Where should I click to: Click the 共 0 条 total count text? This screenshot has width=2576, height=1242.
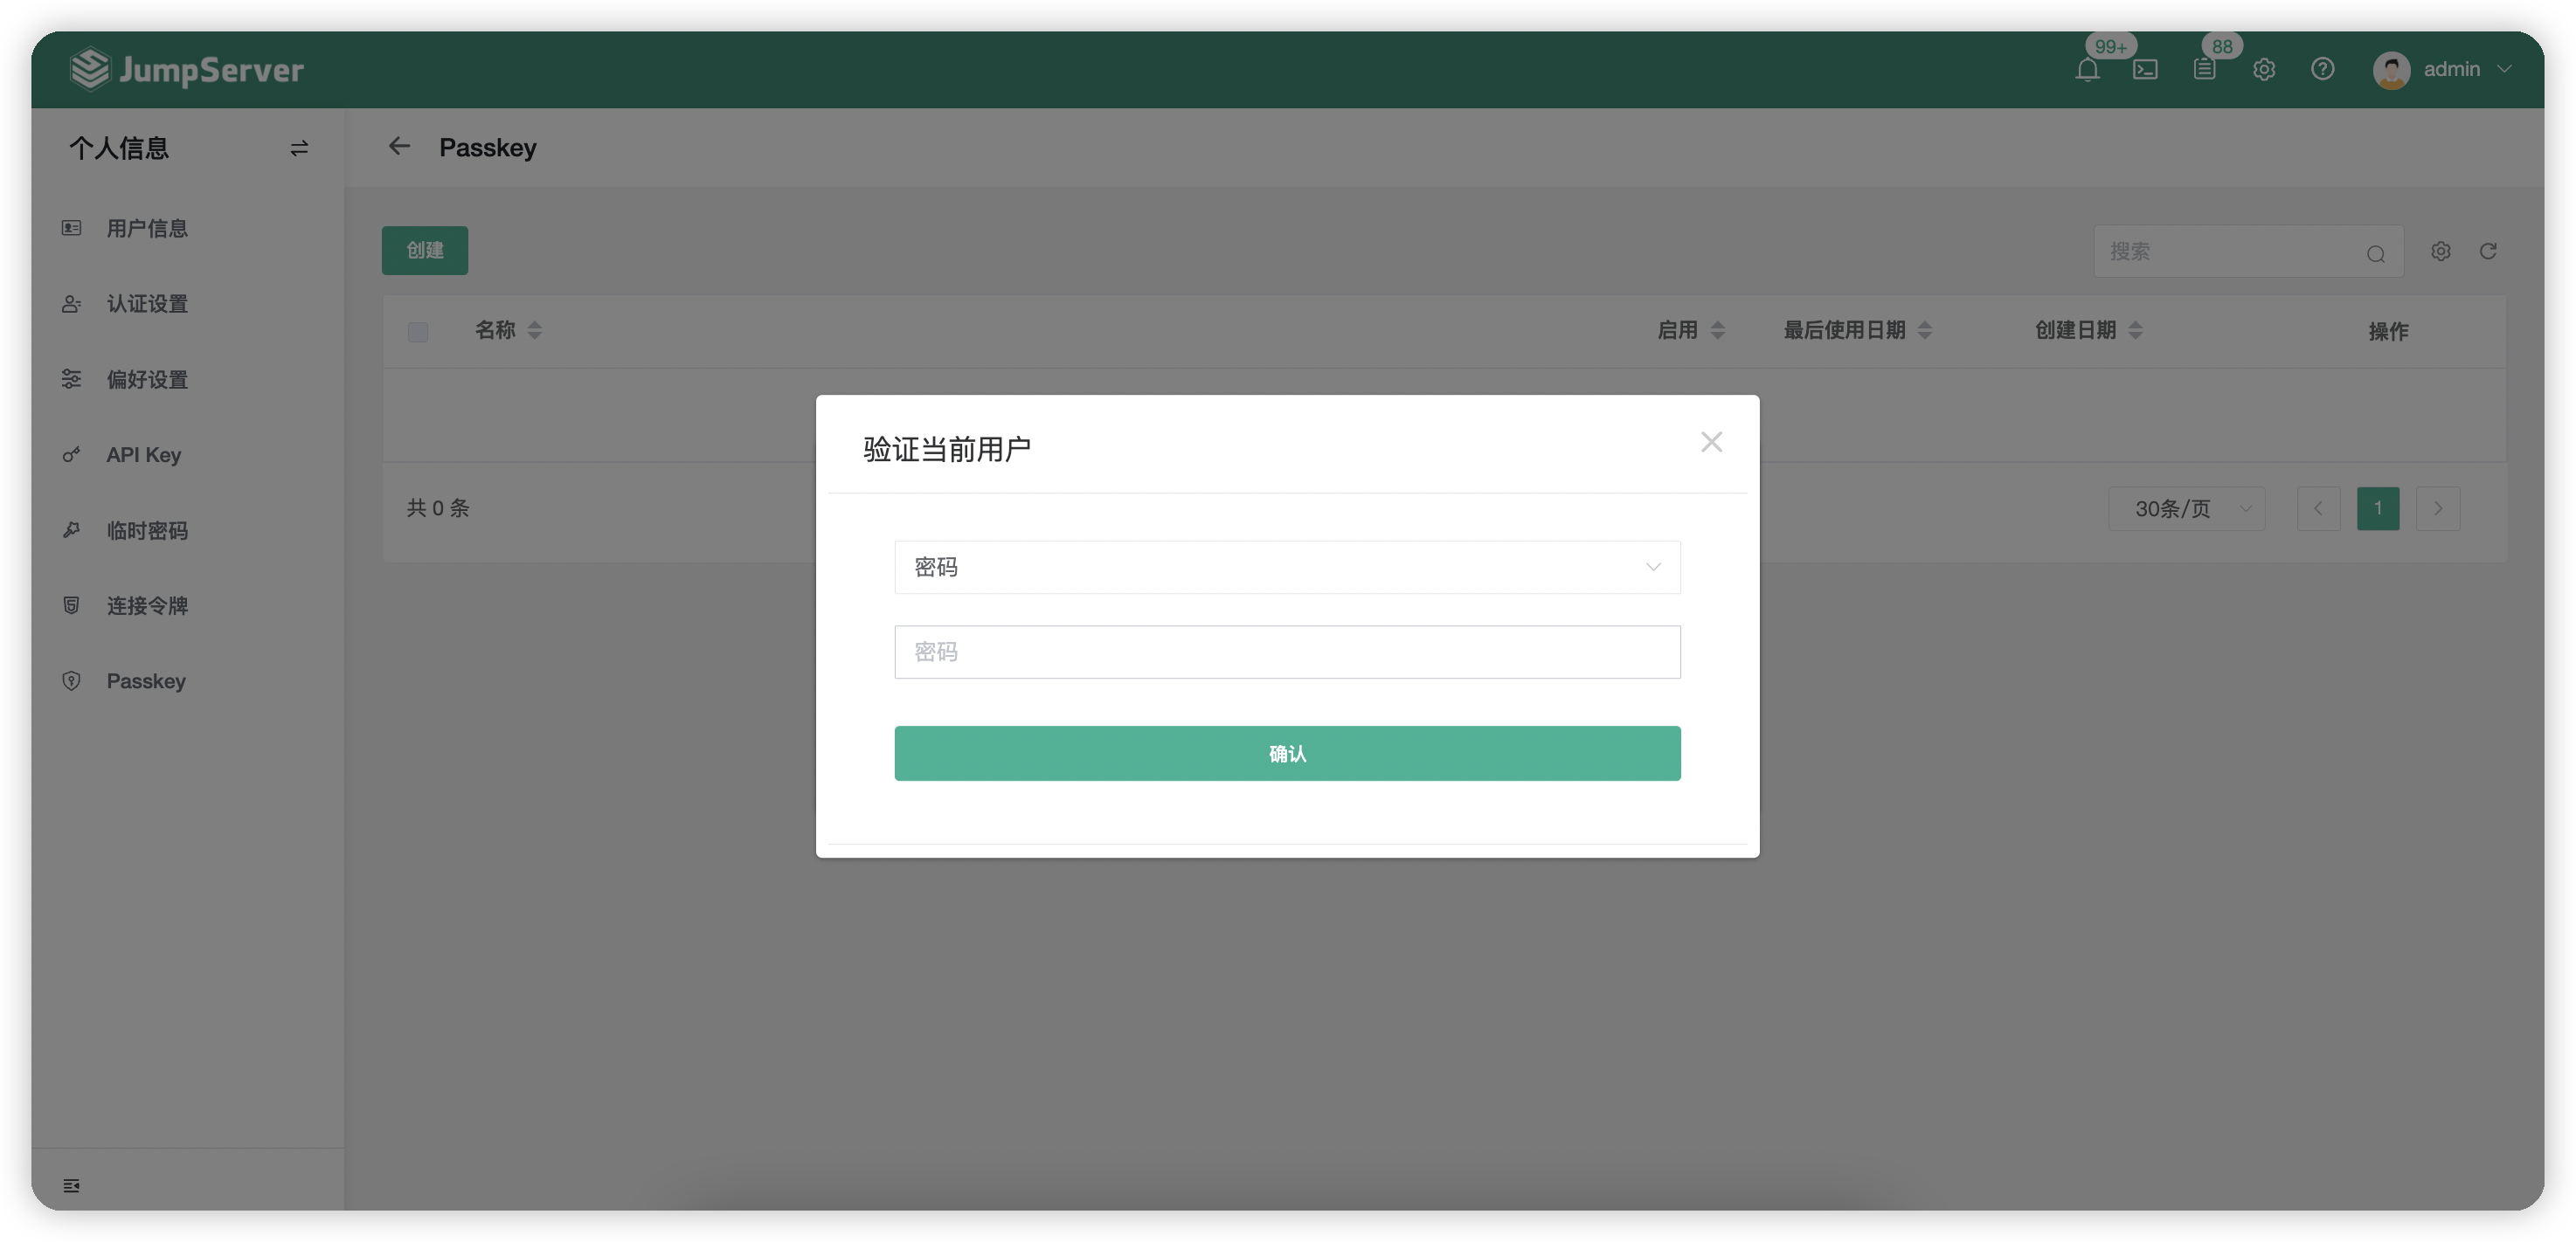coord(438,508)
